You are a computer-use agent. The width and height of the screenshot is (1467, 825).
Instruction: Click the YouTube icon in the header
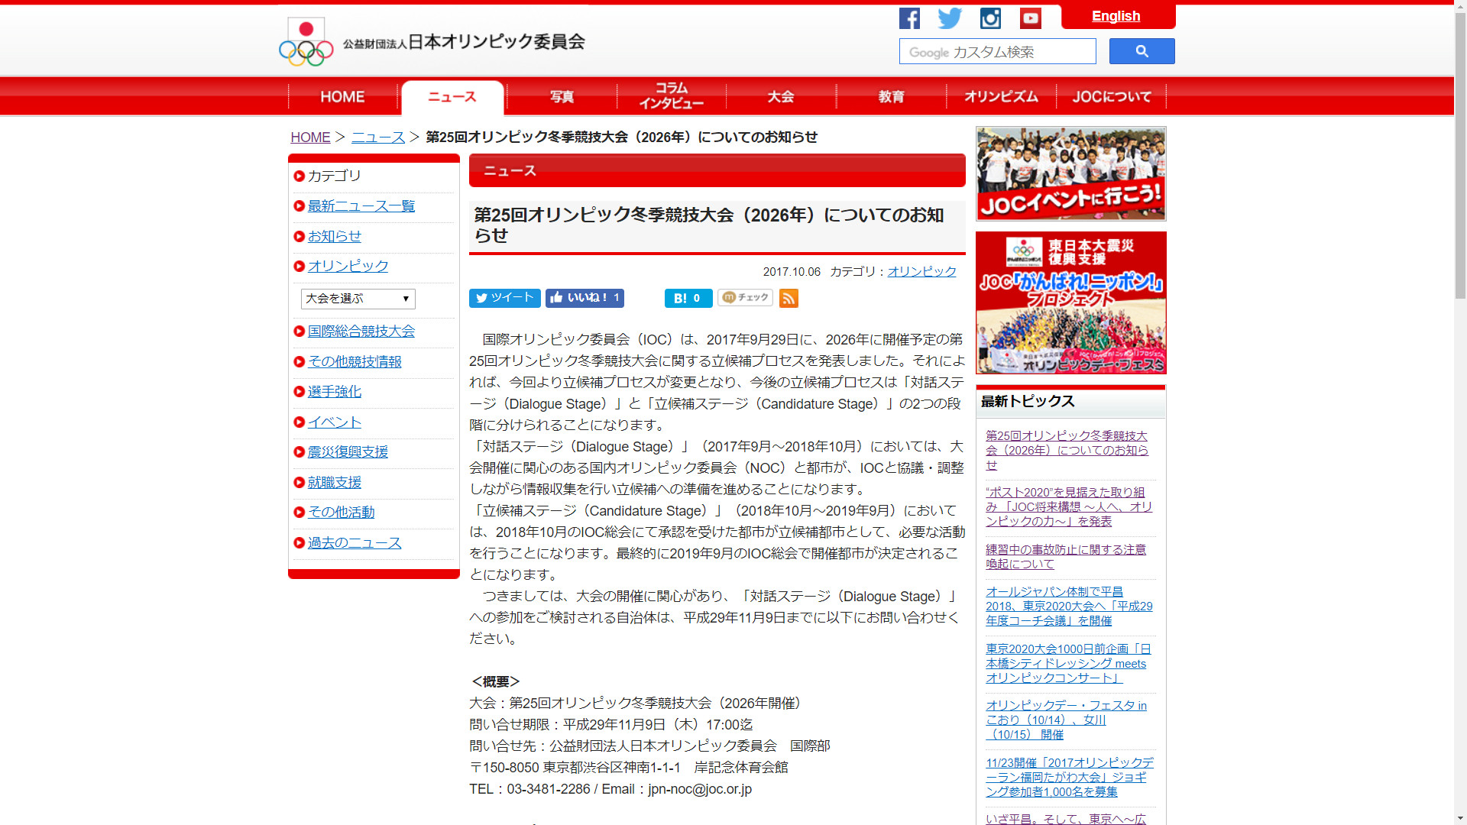click(1030, 18)
